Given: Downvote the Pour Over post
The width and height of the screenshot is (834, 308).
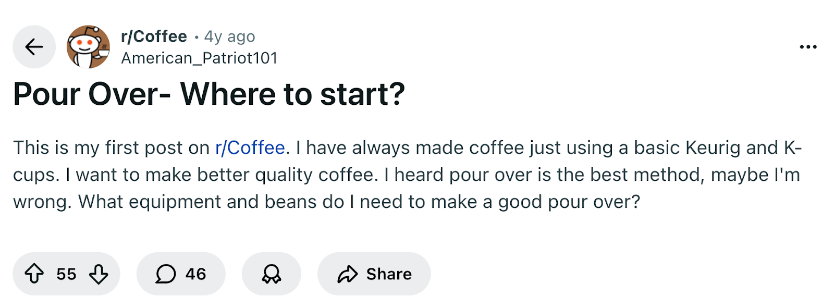Looking at the screenshot, I should 99,274.
